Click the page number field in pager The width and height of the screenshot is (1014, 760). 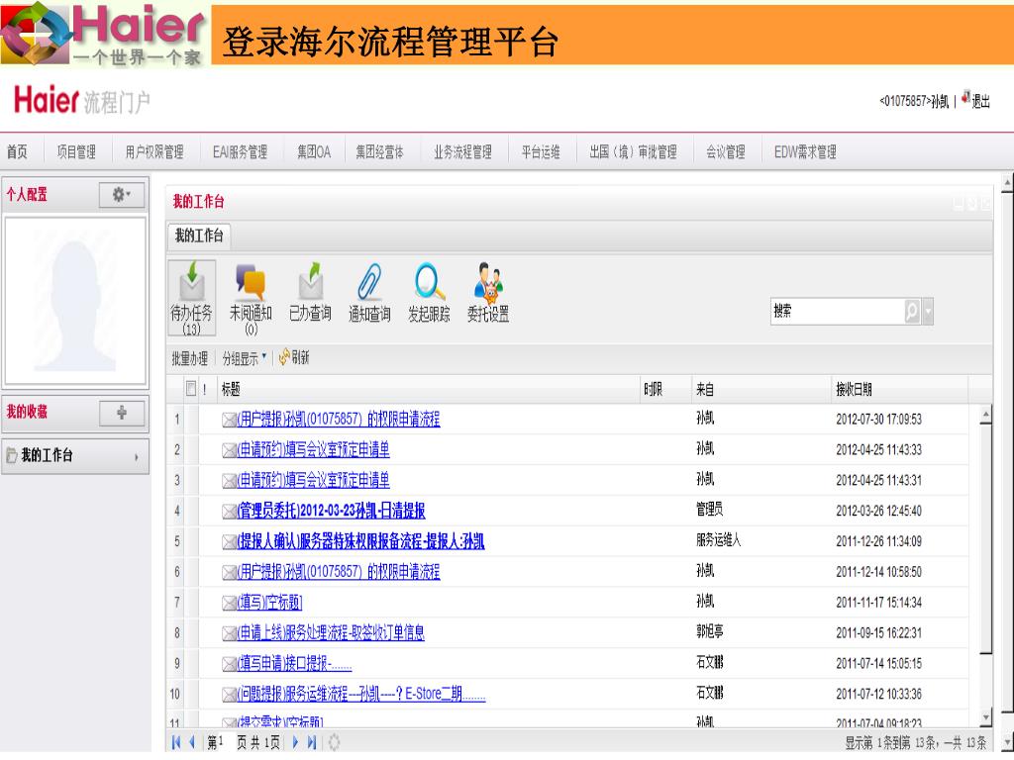[x=226, y=742]
